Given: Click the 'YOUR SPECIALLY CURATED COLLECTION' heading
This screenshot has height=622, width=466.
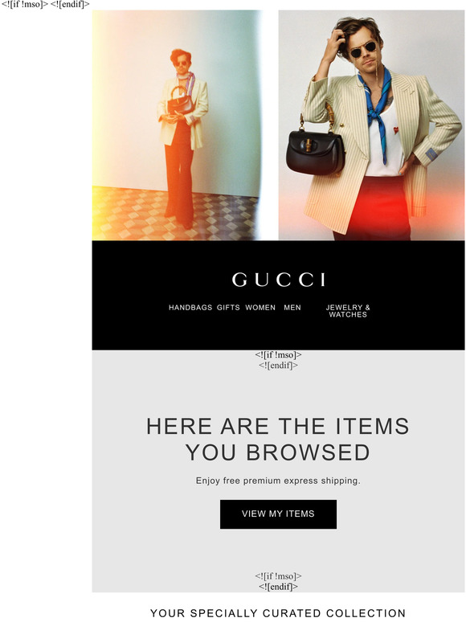Looking at the screenshot, I should pyautogui.click(x=278, y=613).
